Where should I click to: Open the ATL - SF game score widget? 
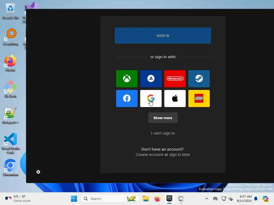click(x=18, y=199)
